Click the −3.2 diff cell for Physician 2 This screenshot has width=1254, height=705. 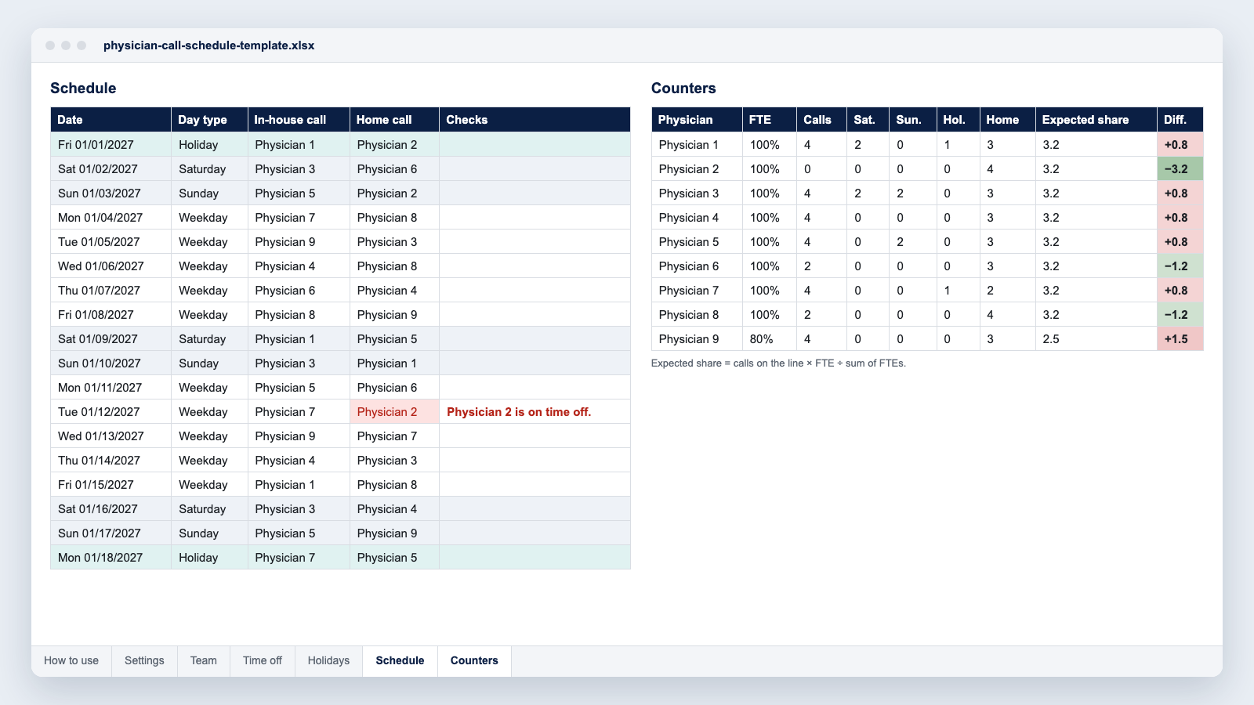[x=1180, y=169]
